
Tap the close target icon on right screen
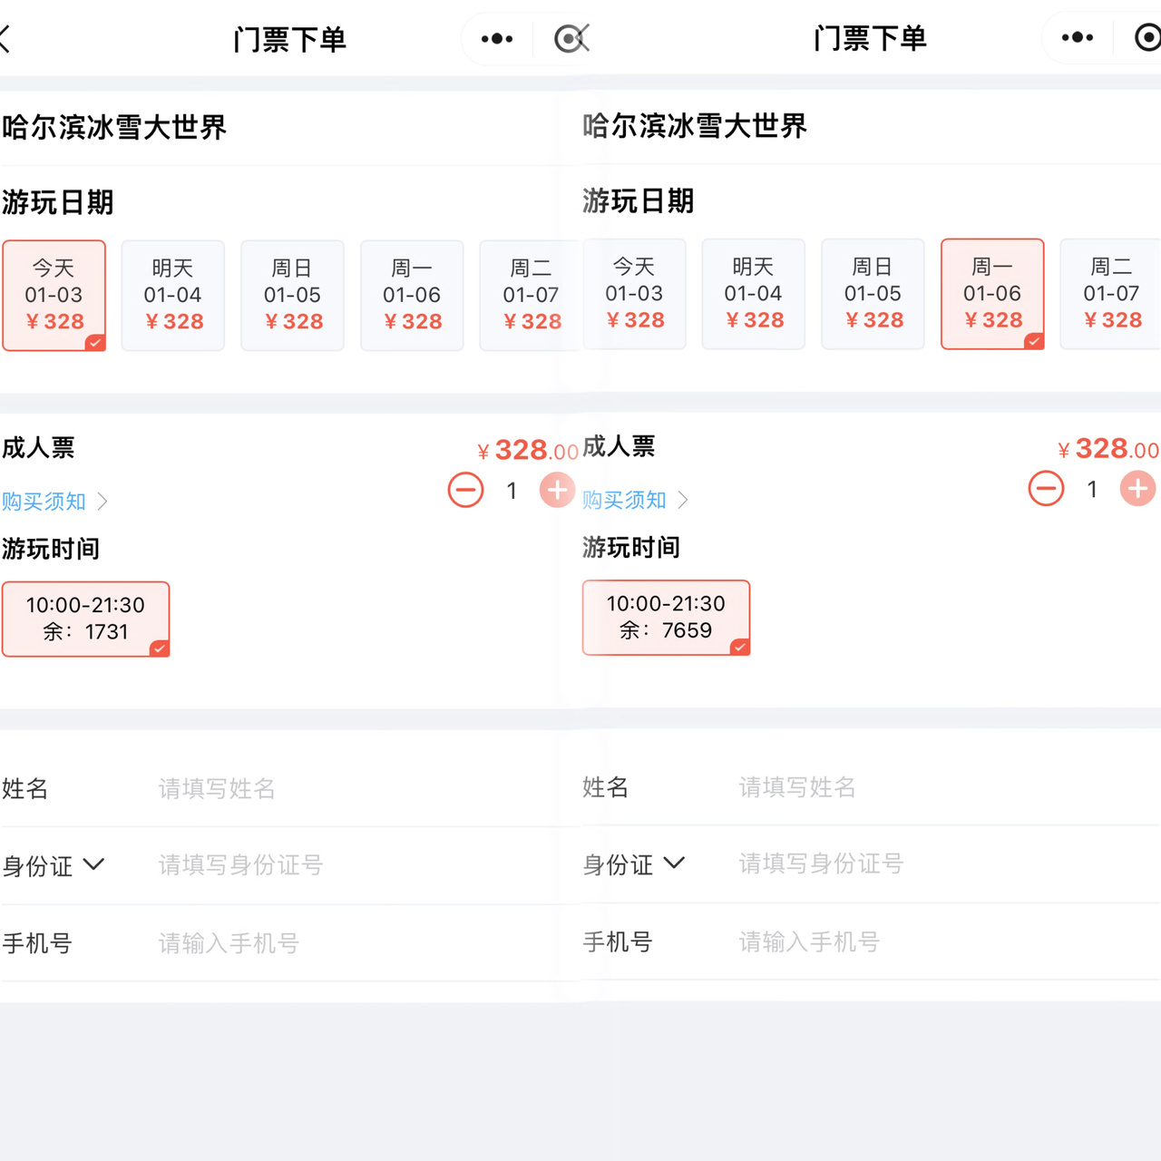click(x=1147, y=37)
